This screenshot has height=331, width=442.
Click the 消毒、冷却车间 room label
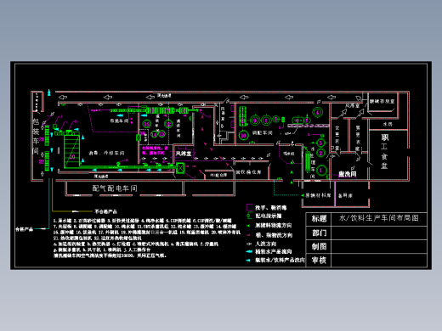106,153
